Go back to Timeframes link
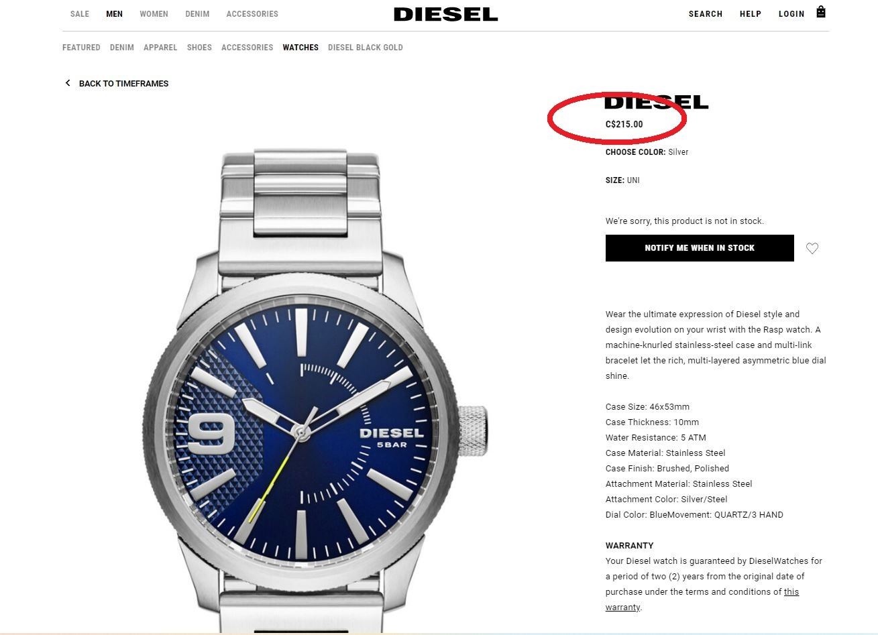 (123, 83)
